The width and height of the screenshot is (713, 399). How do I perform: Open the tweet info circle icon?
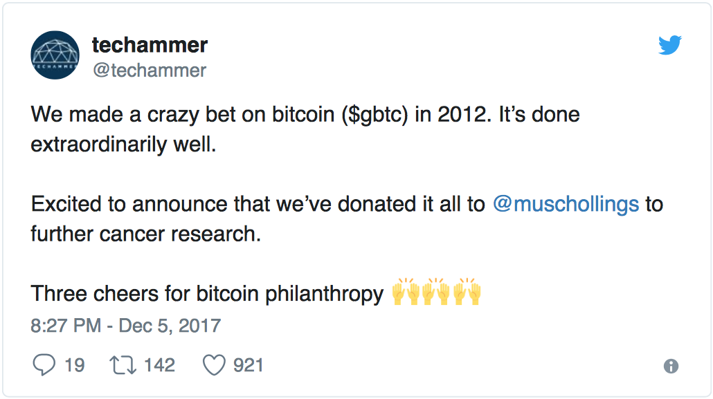(x=671, y=366)
